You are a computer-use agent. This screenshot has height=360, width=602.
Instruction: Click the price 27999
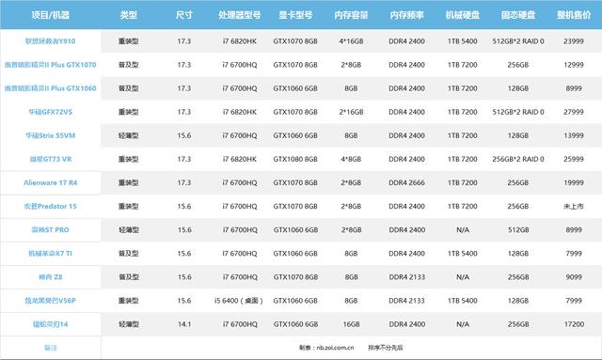574,112
